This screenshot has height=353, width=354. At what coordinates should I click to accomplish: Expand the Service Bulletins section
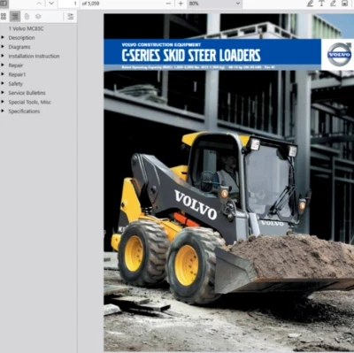click(x=3, y=93)
